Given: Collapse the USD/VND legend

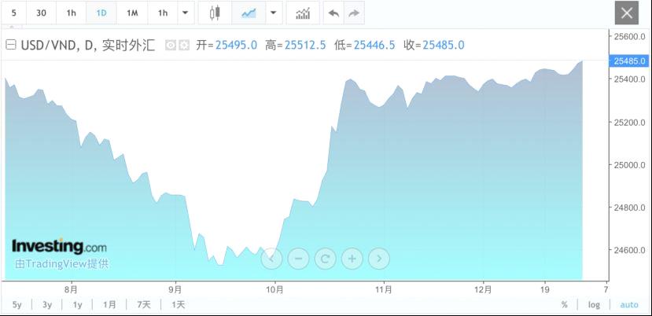Looking at the screenshot, I should click(x=11, y=46).
